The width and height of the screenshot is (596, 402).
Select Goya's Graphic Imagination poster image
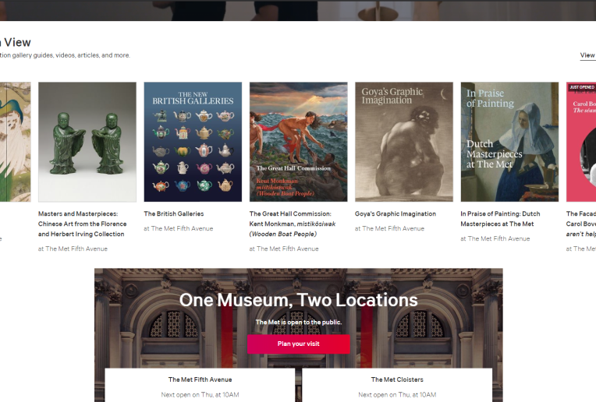pos(404,142)
